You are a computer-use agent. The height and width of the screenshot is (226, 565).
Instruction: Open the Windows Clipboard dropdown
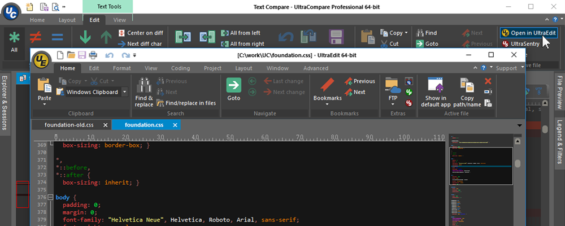click(x=125, y=92)
